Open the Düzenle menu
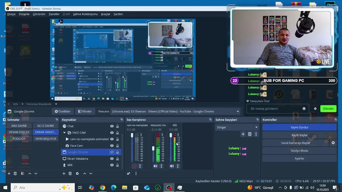The image size is (342, 192). click(x=24, y=14)
